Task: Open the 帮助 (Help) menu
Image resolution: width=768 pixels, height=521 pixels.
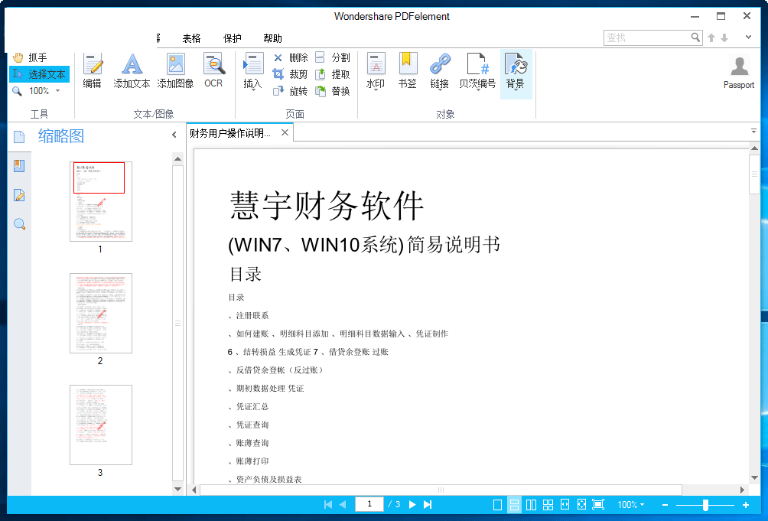Action: 272,37
